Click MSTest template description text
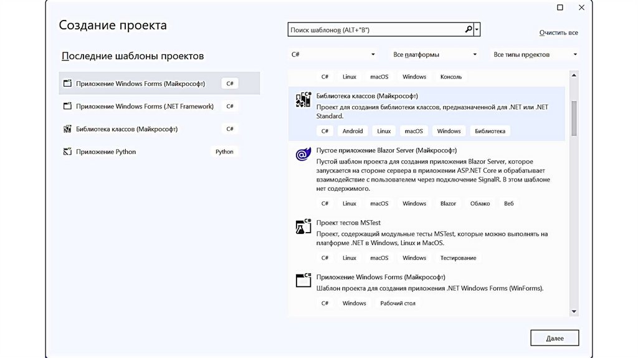This screenshot has width=638, height=358. 432,238
